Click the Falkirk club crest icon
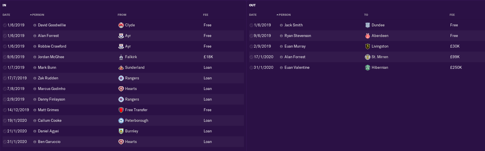Viewport: 485px width, 151px height. 121,57
